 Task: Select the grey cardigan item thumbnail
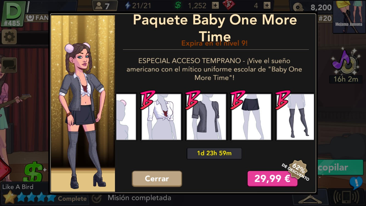click(206, 117)
